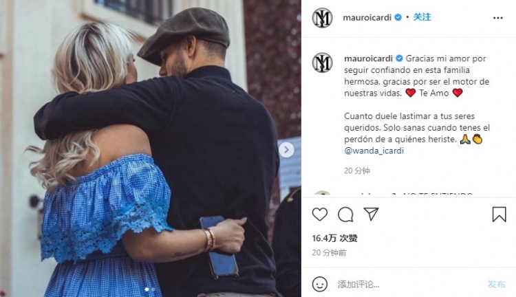Open the @wanda_icardi mention link
The width and height of the screenshot is (516, 297).
coord(374,151)
